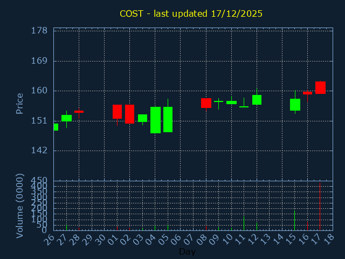Select the partial green candlestick for day 26
The image size is (345, 259).
click(x=56, y=127)
